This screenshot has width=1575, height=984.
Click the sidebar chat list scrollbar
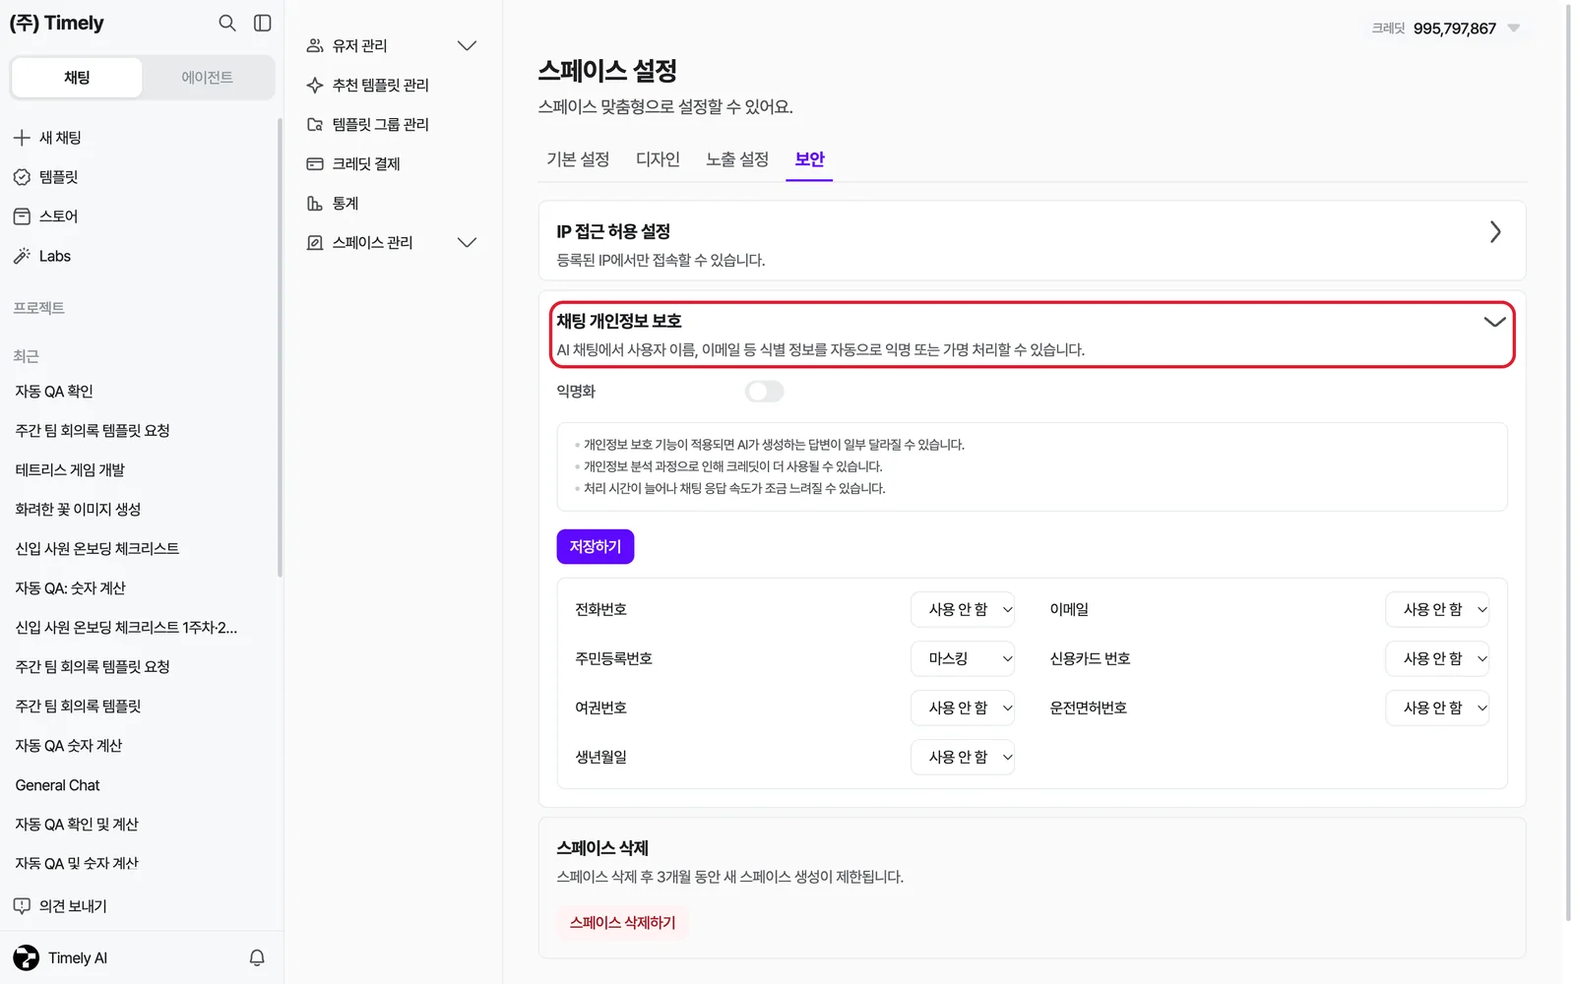point(280,346)
